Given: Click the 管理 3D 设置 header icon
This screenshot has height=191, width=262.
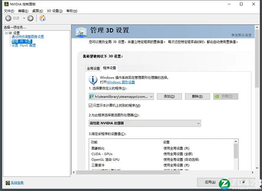Looking at the screenshot, I should (81, 31).
